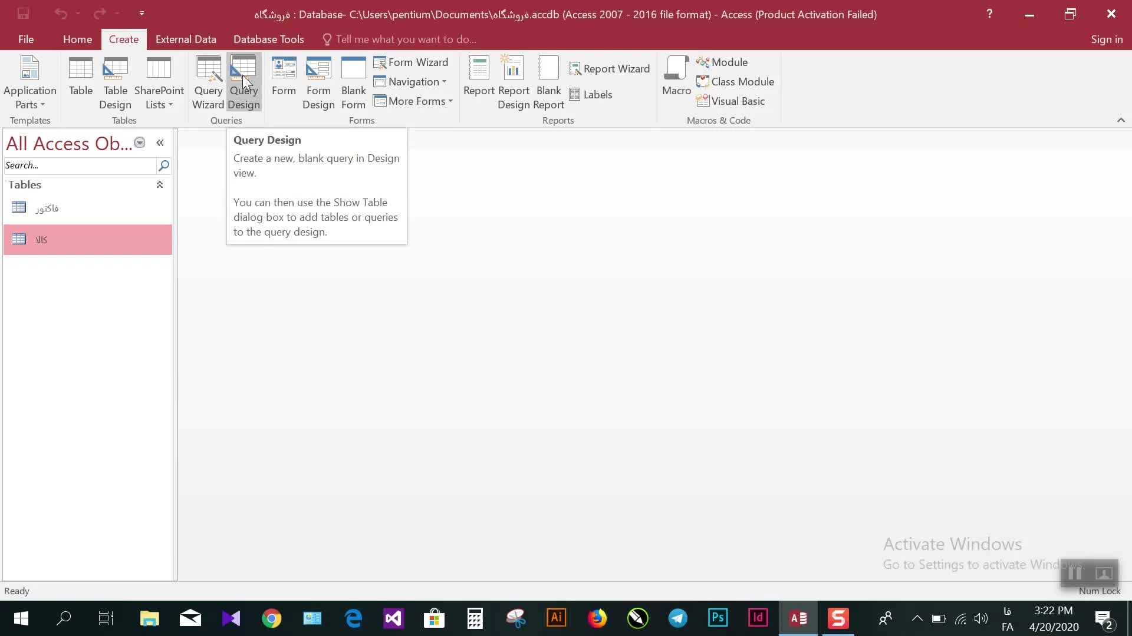Select the Create tab
The width and height of the screenshot is (1132, 636).
pos(124,39)
